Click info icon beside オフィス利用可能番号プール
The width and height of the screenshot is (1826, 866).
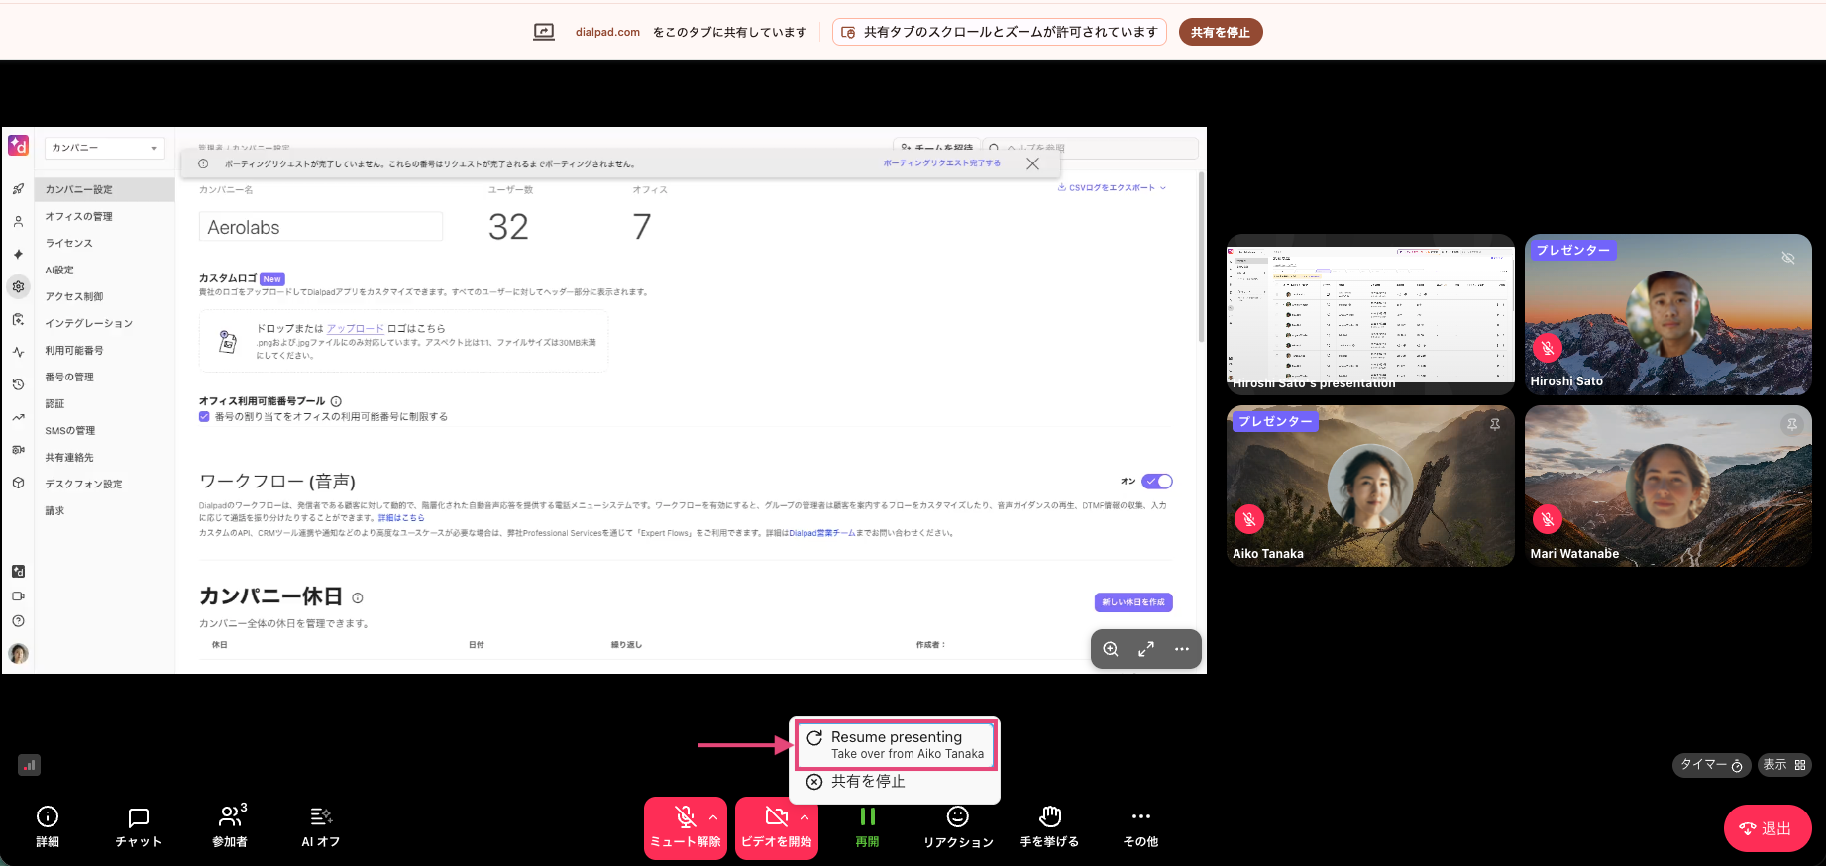coord(336,401)
